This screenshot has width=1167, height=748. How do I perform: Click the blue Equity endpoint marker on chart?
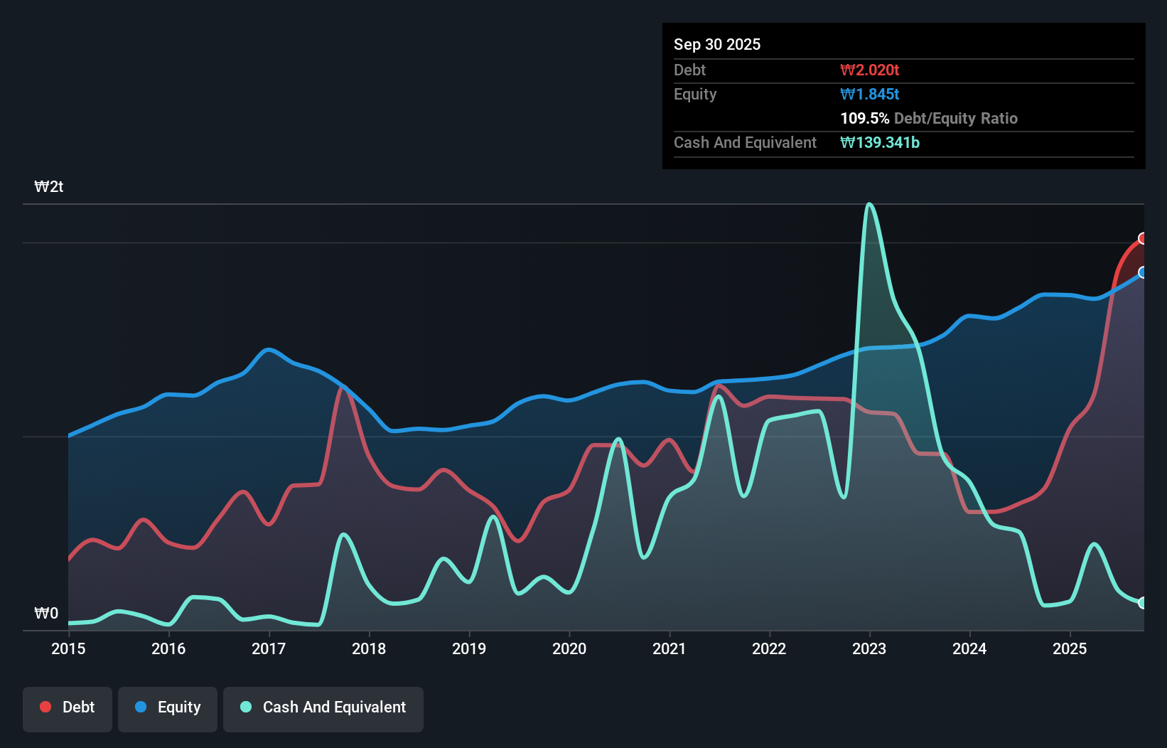(x=1143, y=272)
